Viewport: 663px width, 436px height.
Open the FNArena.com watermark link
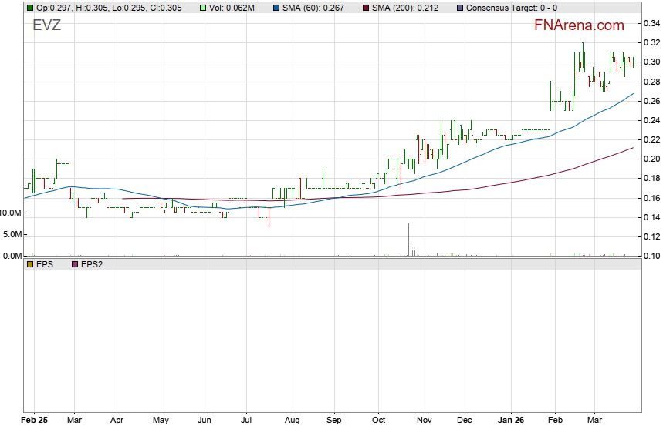[x=579, y=25]
